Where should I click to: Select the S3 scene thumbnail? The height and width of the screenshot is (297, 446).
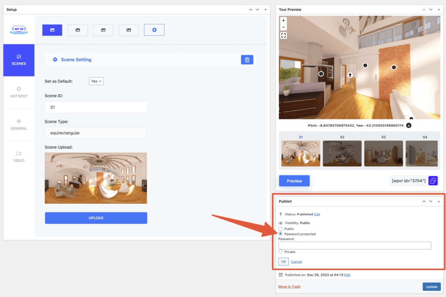[383, 153]
